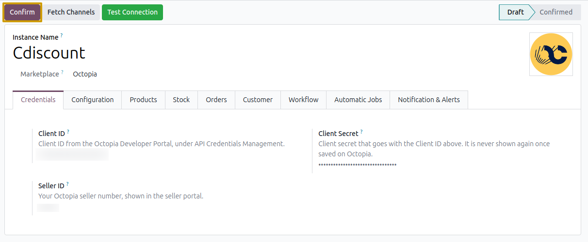Open the Orders tab

click(x=216, y=100)
